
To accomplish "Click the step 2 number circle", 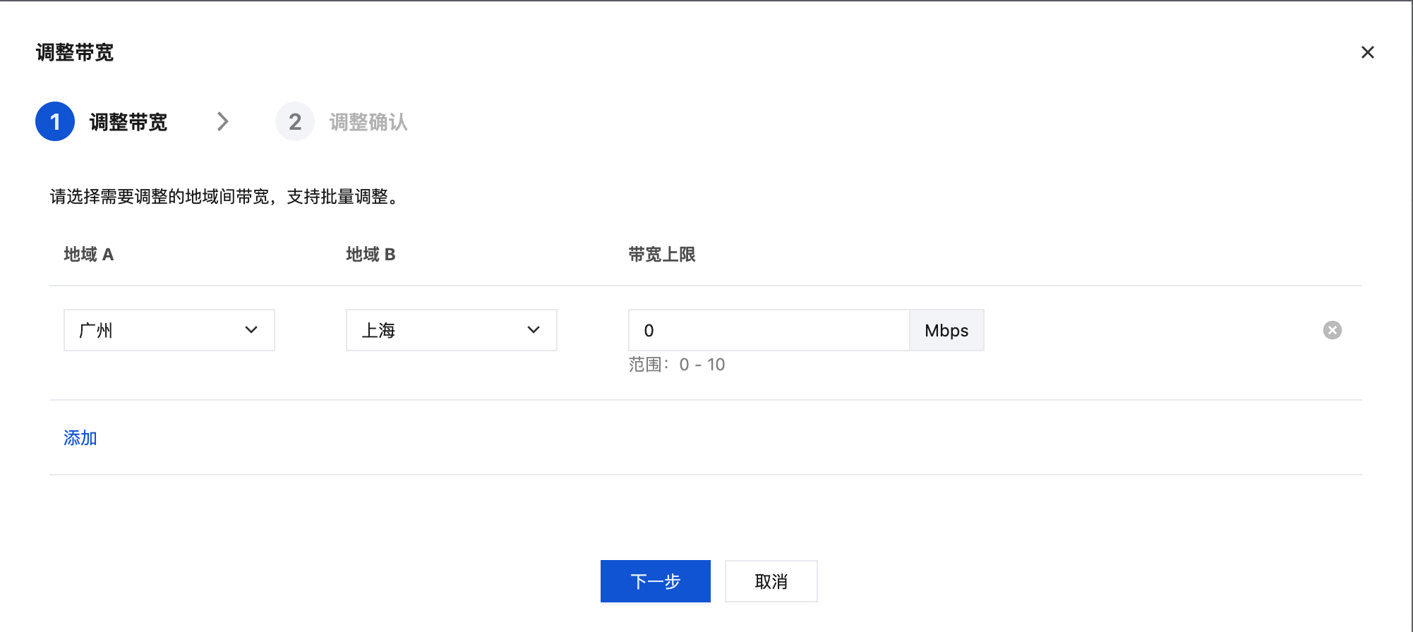I will [295, 121].
